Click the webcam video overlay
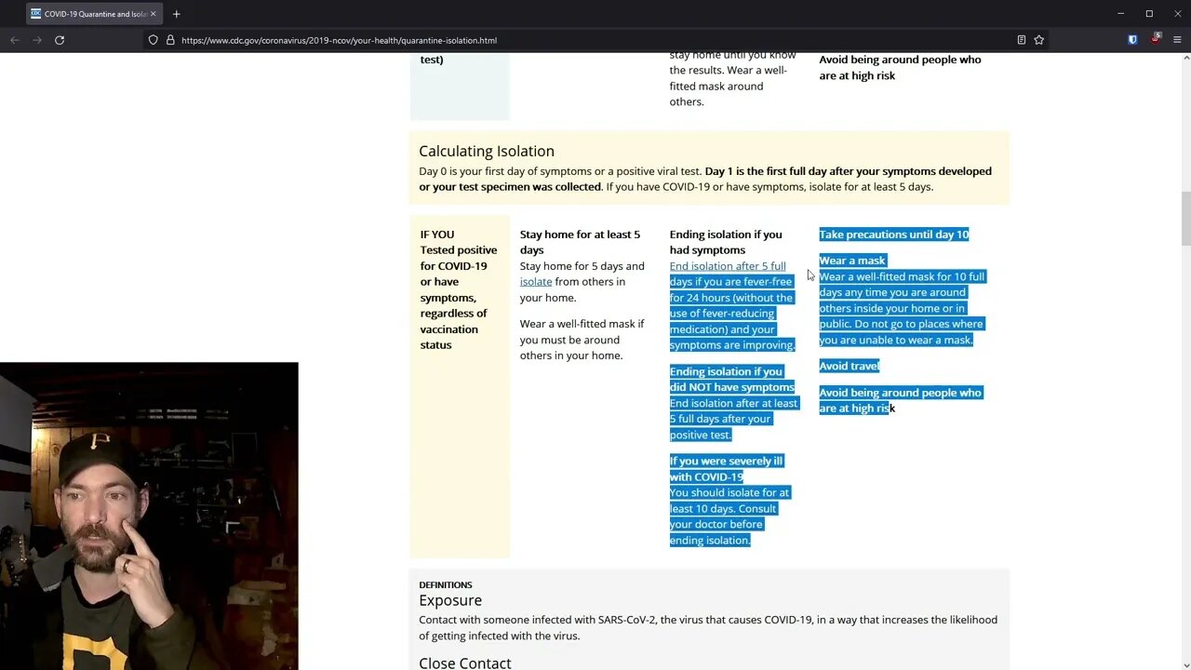The image size is (1191, 670). [149, 516]
